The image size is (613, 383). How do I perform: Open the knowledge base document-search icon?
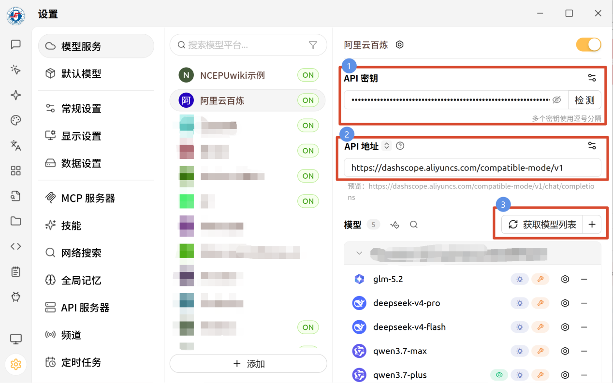tap(16, 196)
